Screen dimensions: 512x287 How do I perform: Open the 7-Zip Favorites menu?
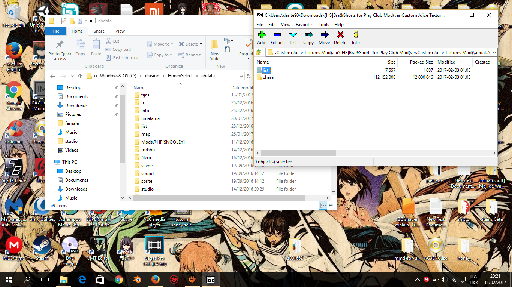click(x=304, y=25)
